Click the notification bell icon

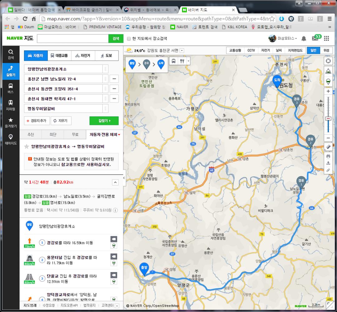304,38
